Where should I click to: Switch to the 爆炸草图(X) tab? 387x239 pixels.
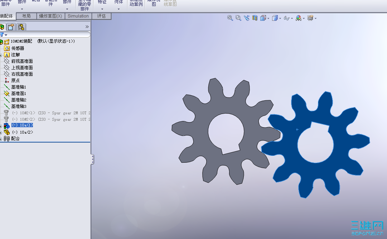[50, 16]
